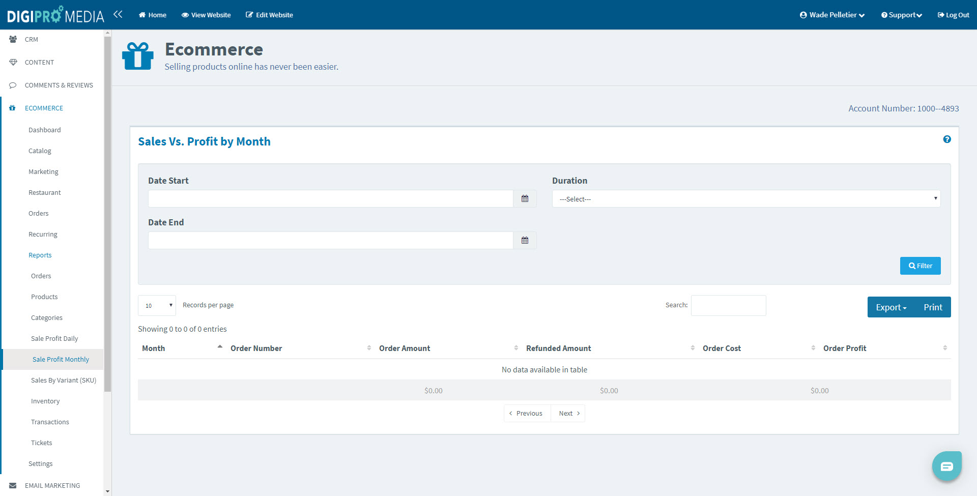Open Ecommerce Dashboard in sidebar
The width and height of the screenshot is (977, 496).
point(45,130)
